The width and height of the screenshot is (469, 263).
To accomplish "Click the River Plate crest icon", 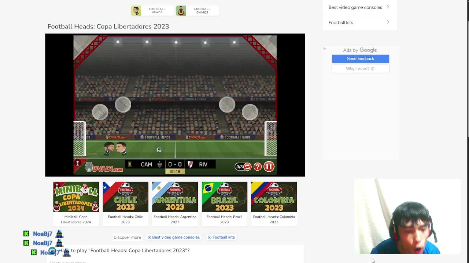I will pos(190,164).
